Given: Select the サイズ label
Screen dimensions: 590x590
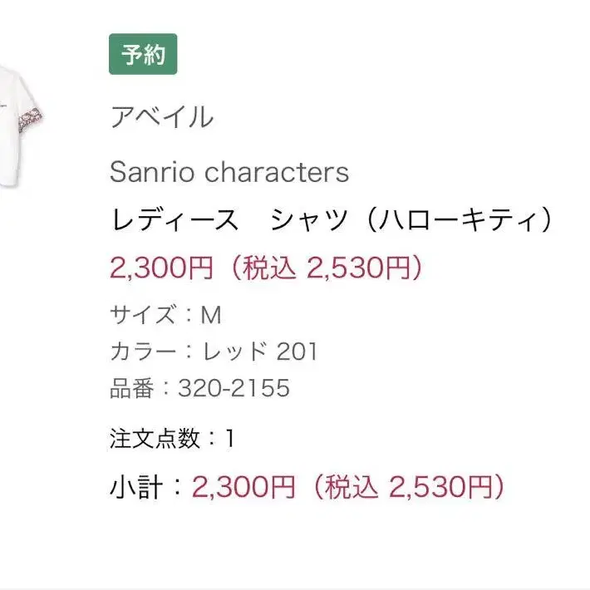Looking at the screenshot, I should pyautogui.click(x=143, y=314).
